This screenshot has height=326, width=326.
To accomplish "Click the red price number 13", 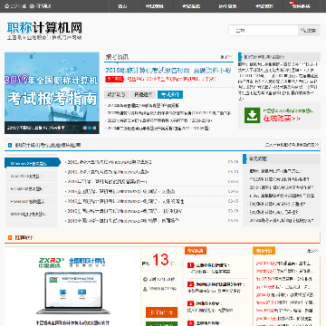I will click(x=160, y=260).
